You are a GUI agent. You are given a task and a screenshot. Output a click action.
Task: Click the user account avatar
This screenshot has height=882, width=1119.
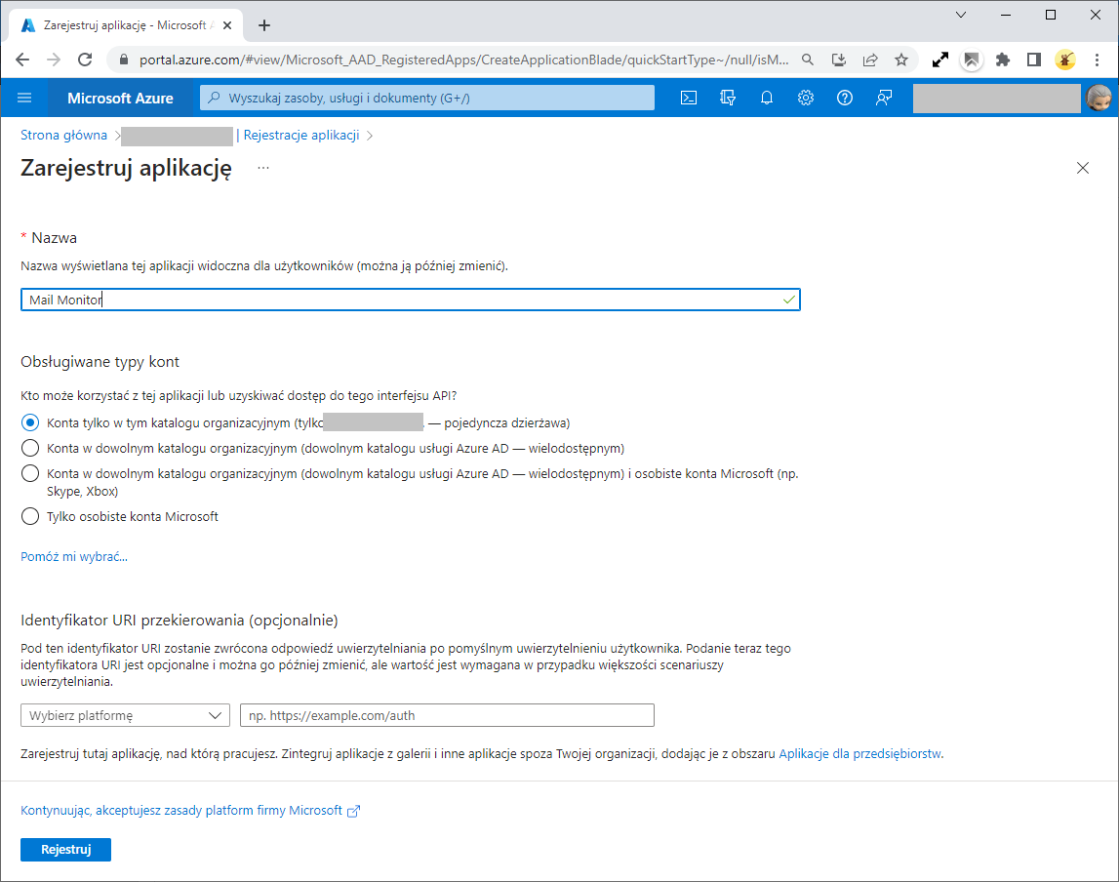point(1099,98)
